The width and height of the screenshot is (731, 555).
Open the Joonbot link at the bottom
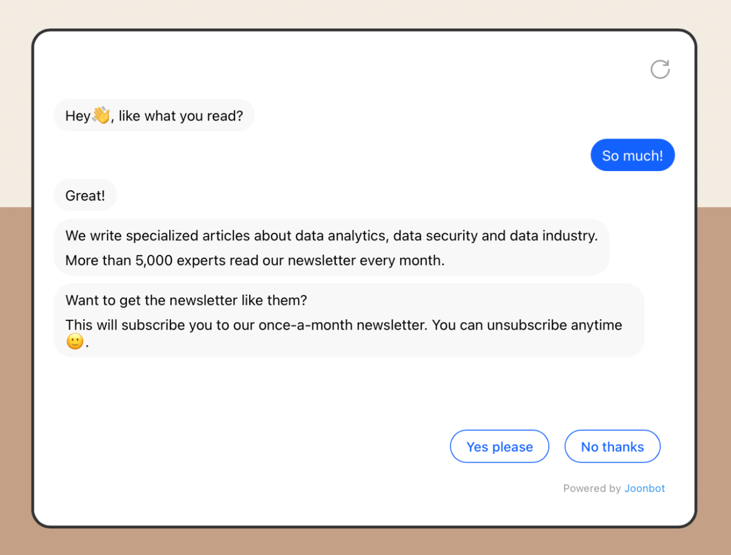pos(645,488)
